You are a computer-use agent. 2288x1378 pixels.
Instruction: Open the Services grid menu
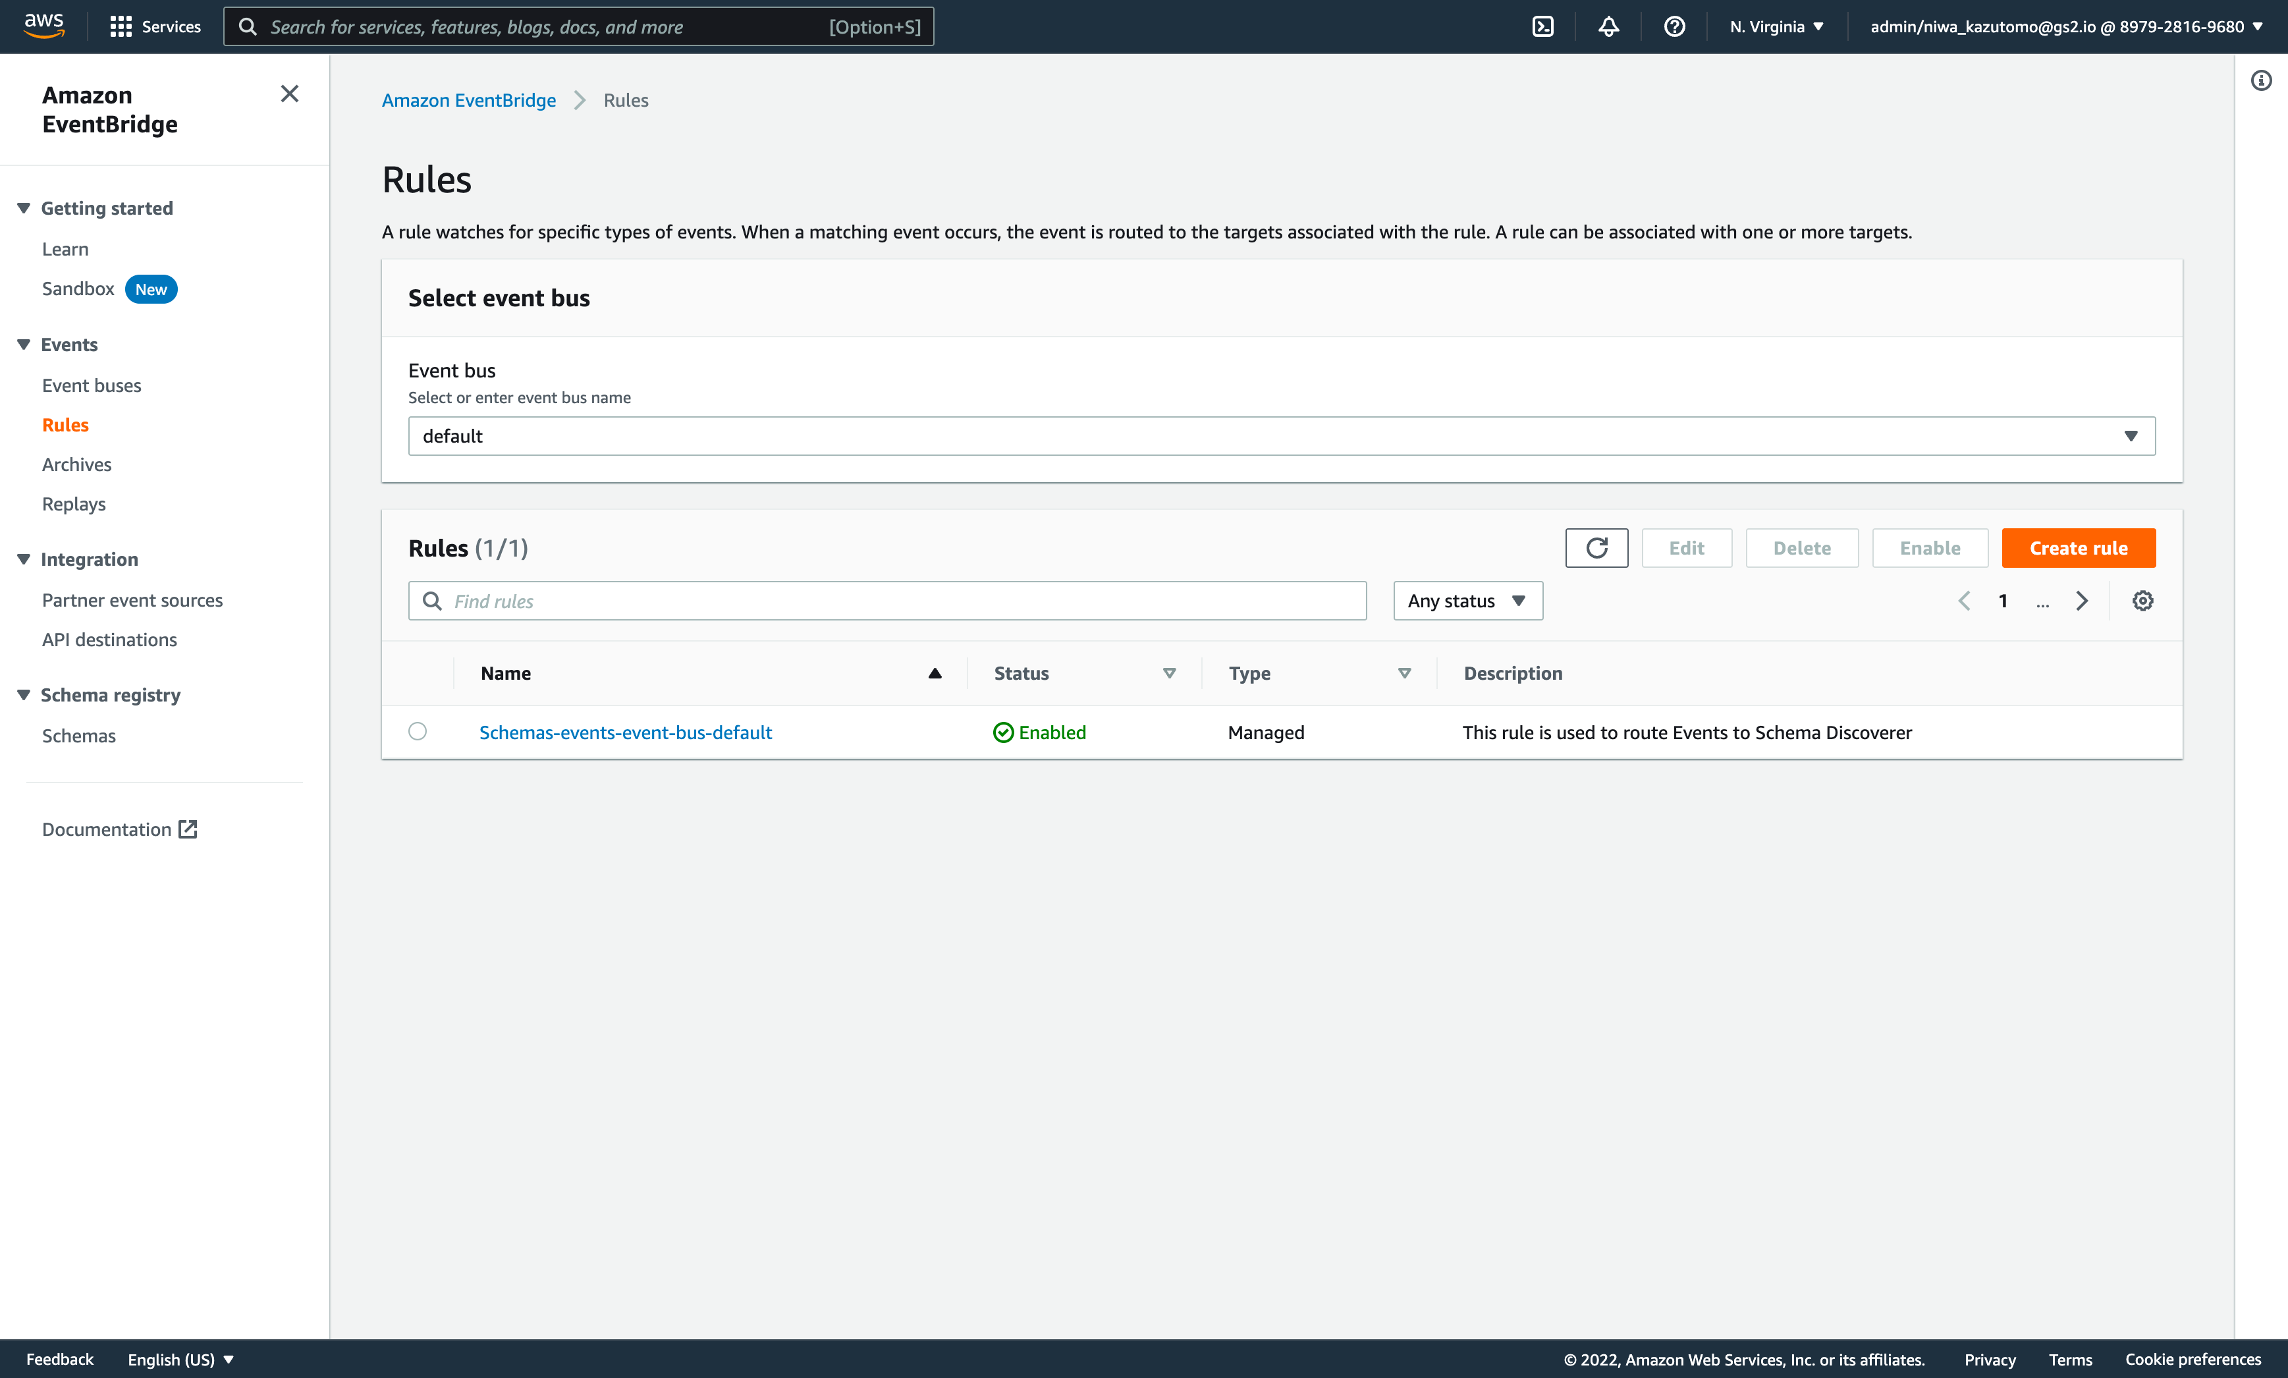coord(155,27)
